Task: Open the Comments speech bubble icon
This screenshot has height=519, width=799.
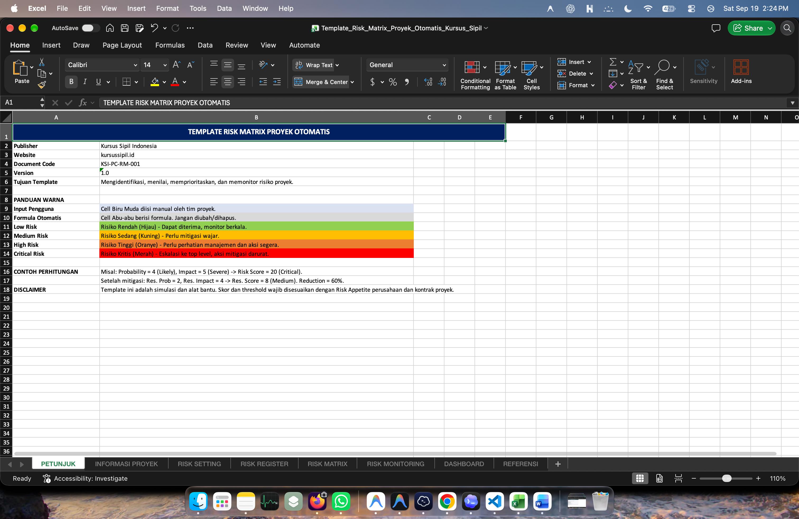Action: click(x=716, y=28)
